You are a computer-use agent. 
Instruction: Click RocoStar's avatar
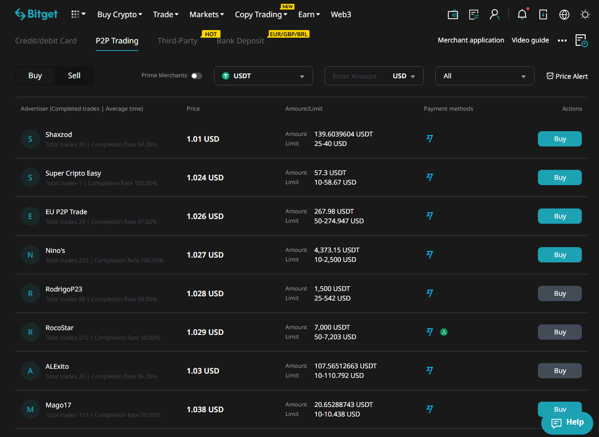(31, 333)
